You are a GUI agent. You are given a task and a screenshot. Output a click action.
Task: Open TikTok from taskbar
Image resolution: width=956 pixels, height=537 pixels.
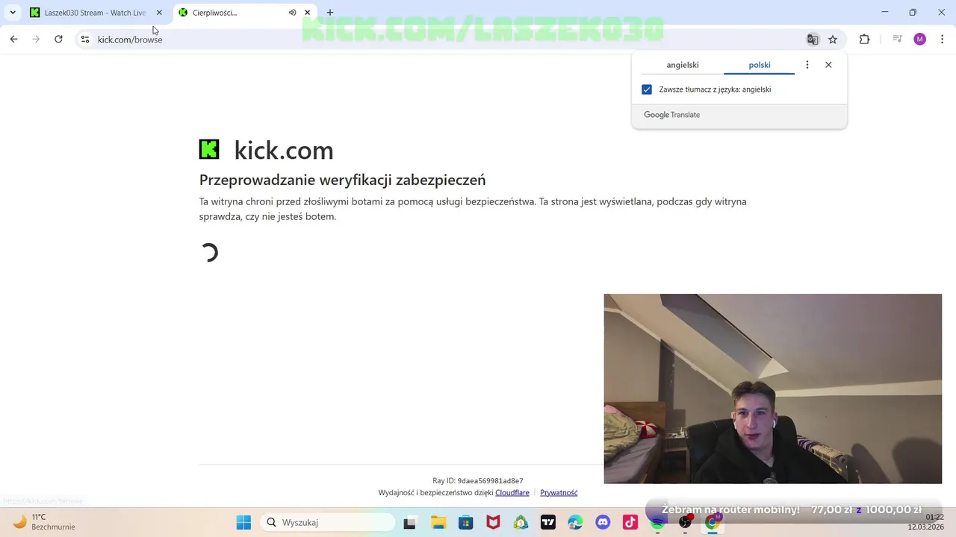click(x=630, y=523)
